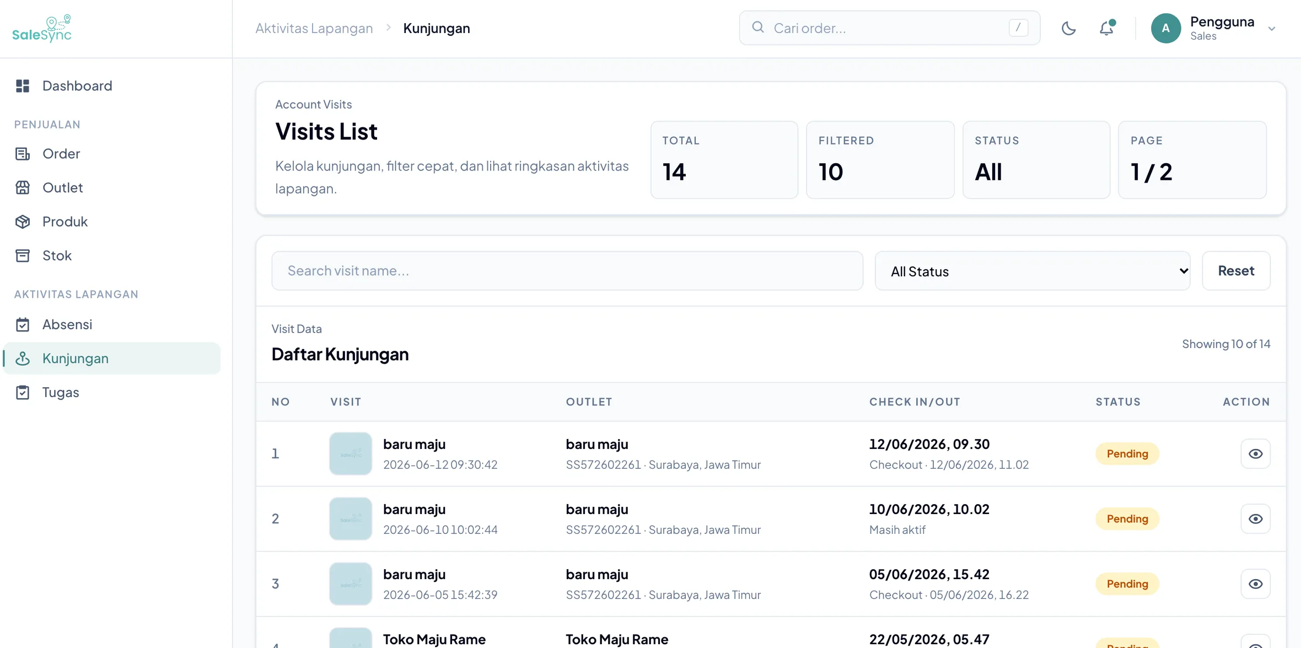Click the Dashboard grid icon

[23, 86]
